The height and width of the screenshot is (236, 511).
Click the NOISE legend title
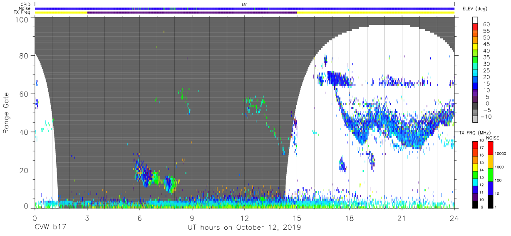492,138
